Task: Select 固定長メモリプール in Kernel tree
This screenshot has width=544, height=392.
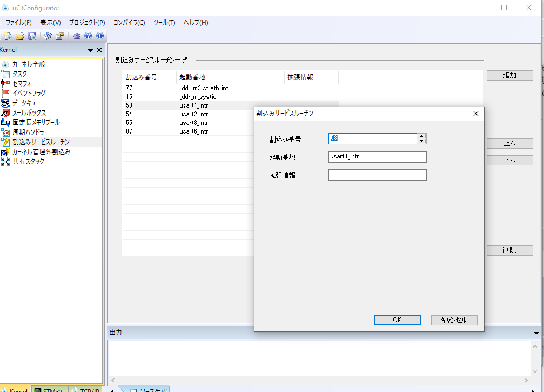Action: click(x=36, y=123)
